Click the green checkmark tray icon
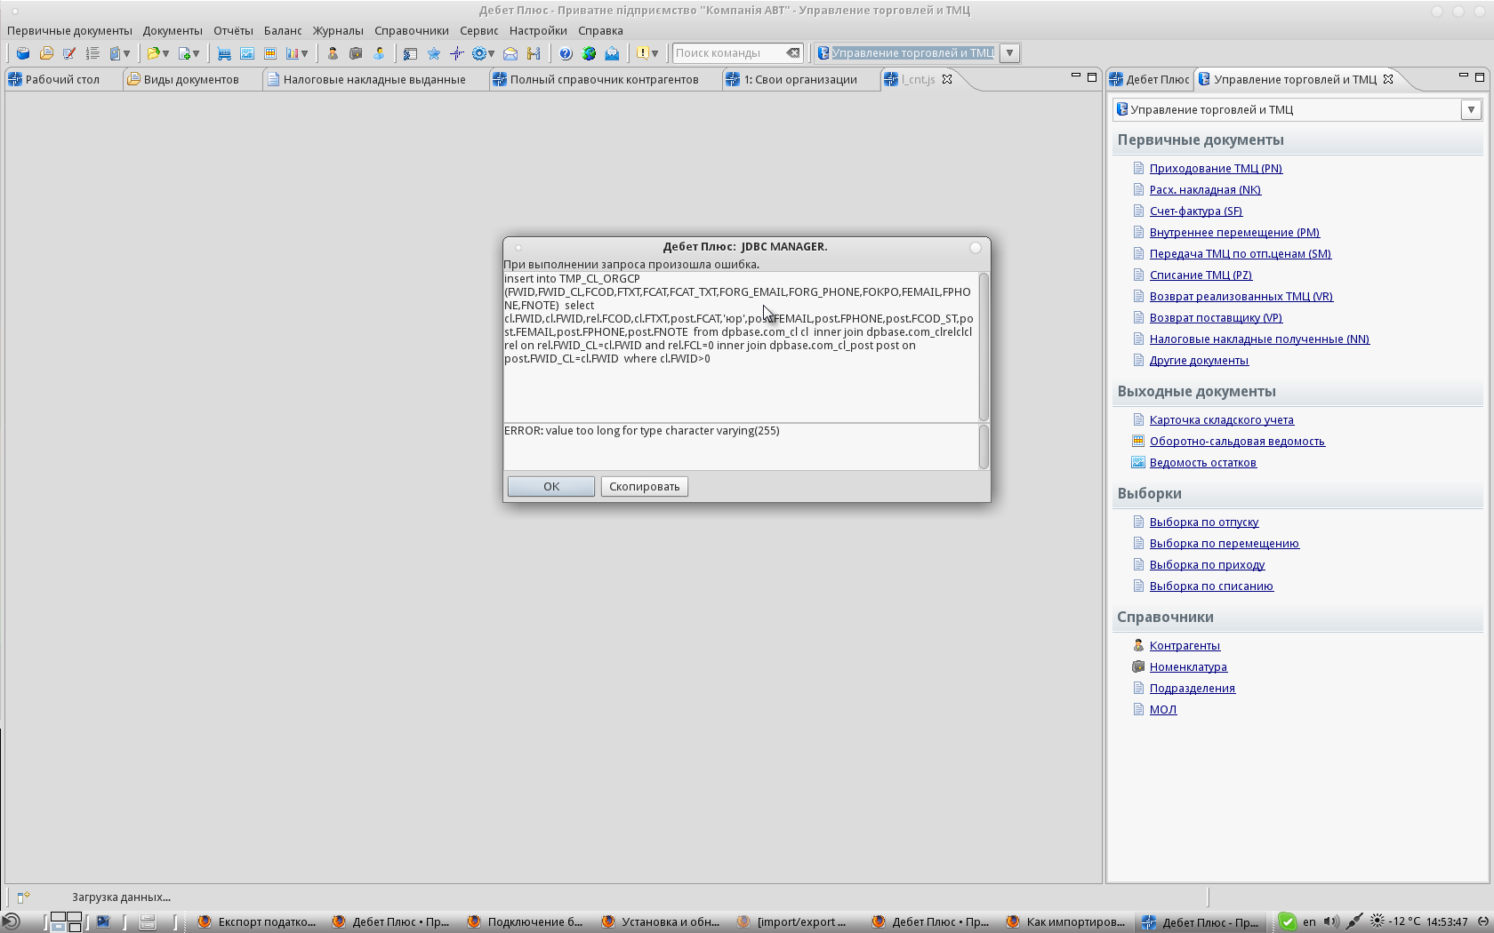This screenshot has width=1494, height=933. [x=1288, y=921]
